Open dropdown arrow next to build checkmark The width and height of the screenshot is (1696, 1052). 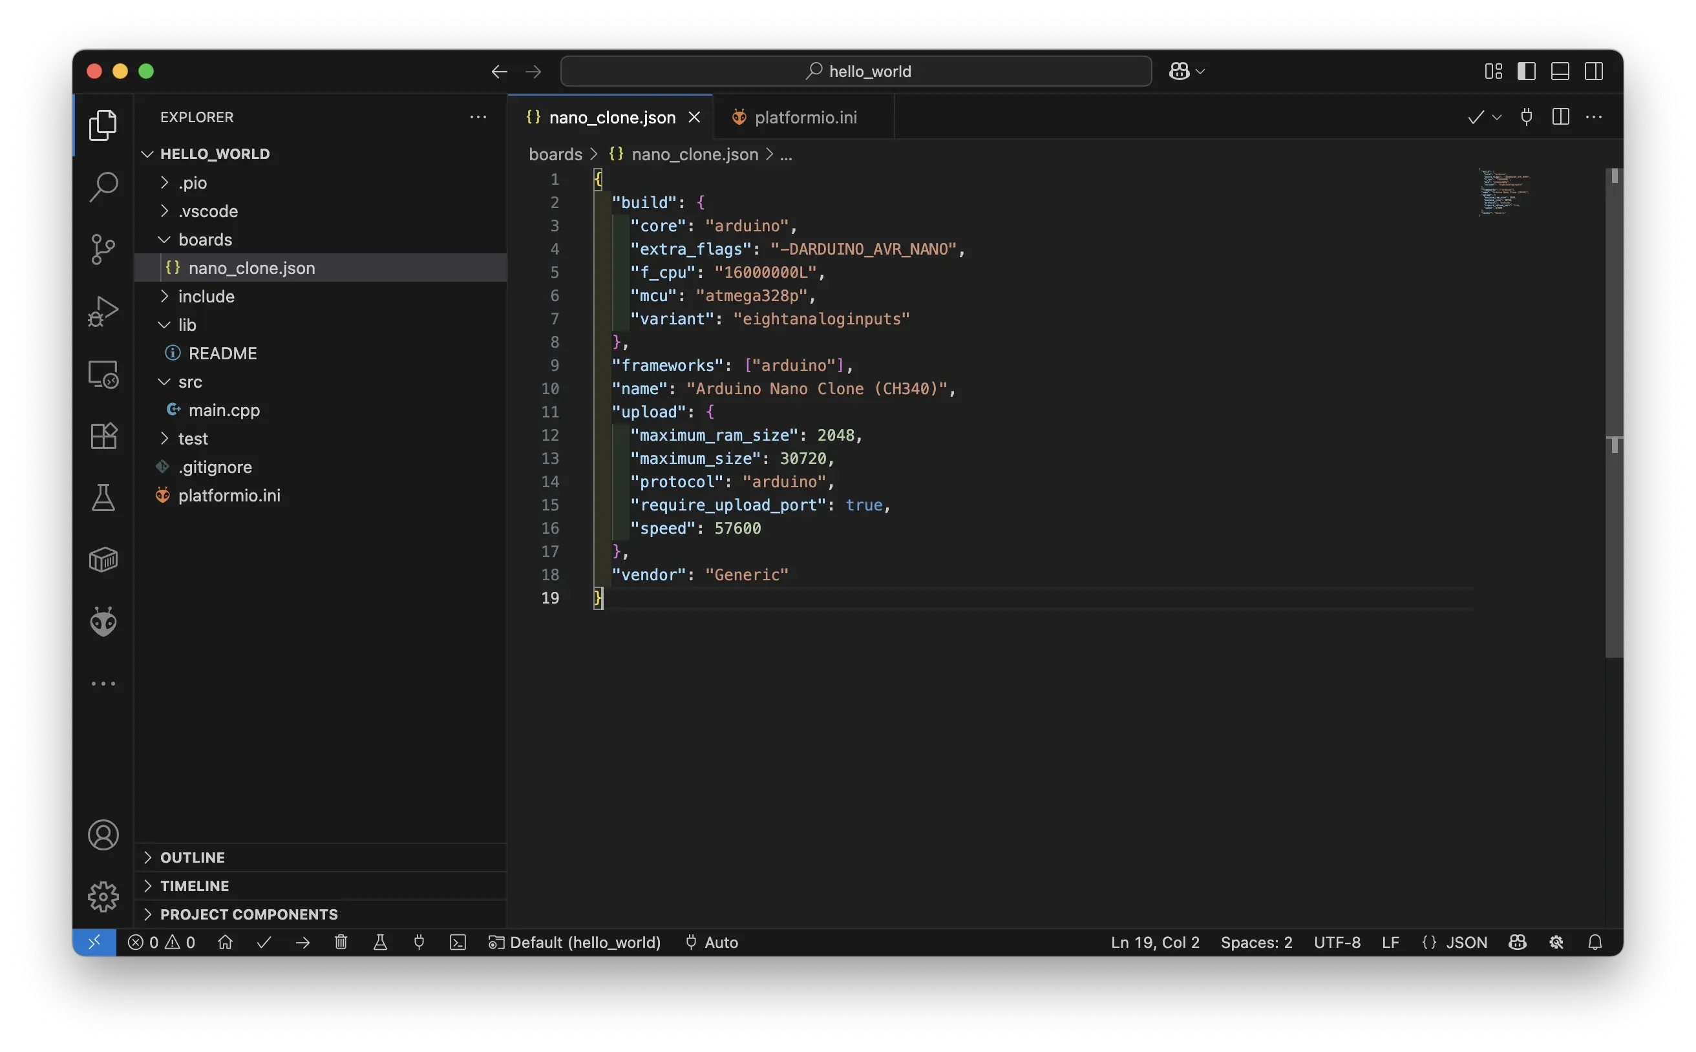[x=1497, y=118]
